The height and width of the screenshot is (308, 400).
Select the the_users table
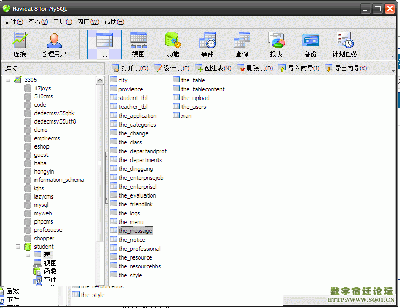pos(194,107)
